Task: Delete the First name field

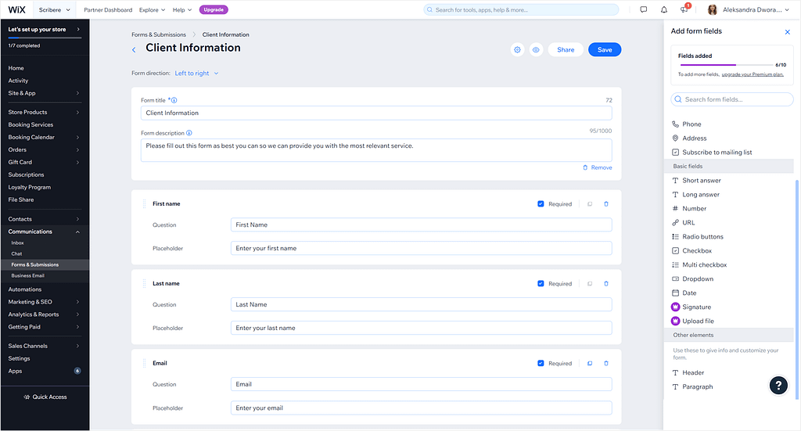Action: tap(606, 203)
